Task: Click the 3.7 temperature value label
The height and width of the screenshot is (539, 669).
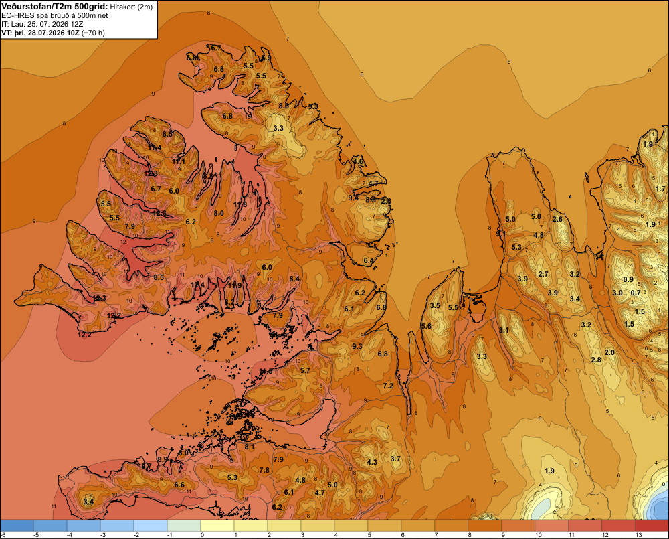Action: pyautogui.click(x=395, y=459)
